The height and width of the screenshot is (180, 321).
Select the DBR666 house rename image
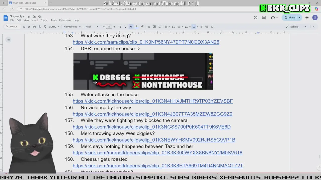(143, 71)
